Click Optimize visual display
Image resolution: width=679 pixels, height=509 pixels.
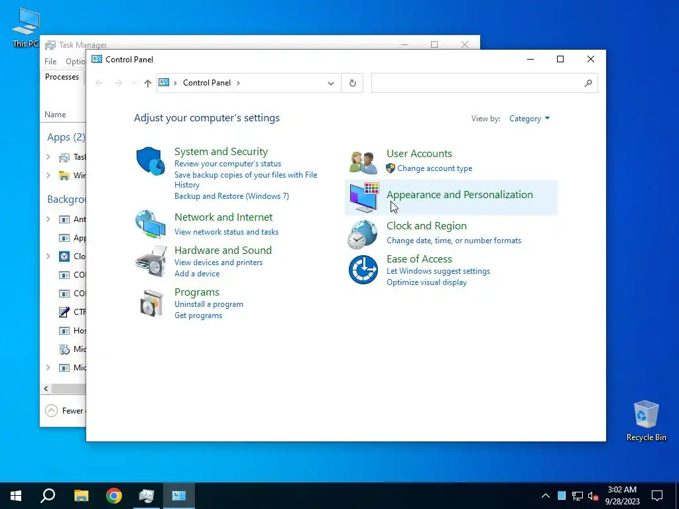click(426, 282)
